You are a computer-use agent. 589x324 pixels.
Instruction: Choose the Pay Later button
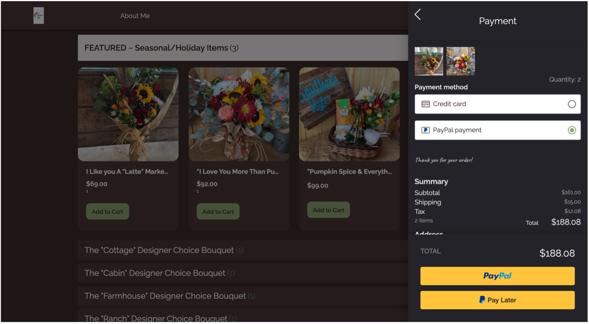(497, 300)
